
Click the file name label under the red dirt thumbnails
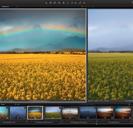tap(114, 122)
